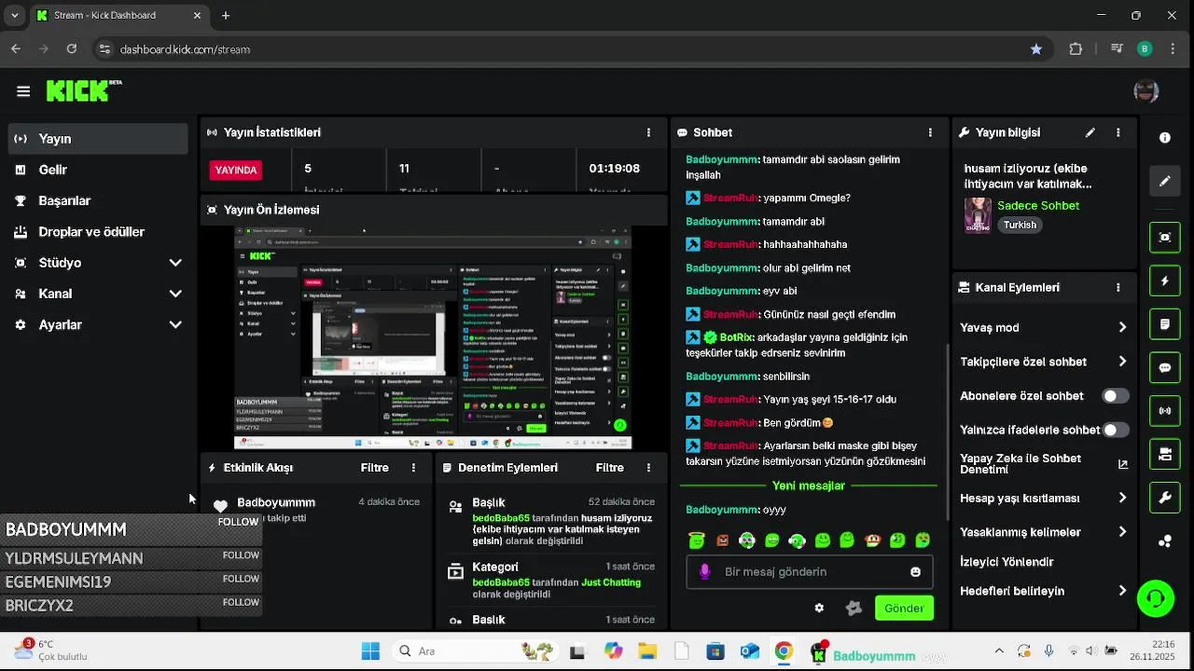The width and height of the screenshot is (1194, 671).
Task: Click the Turkish language tag
Action: (x=1020, y=225)
